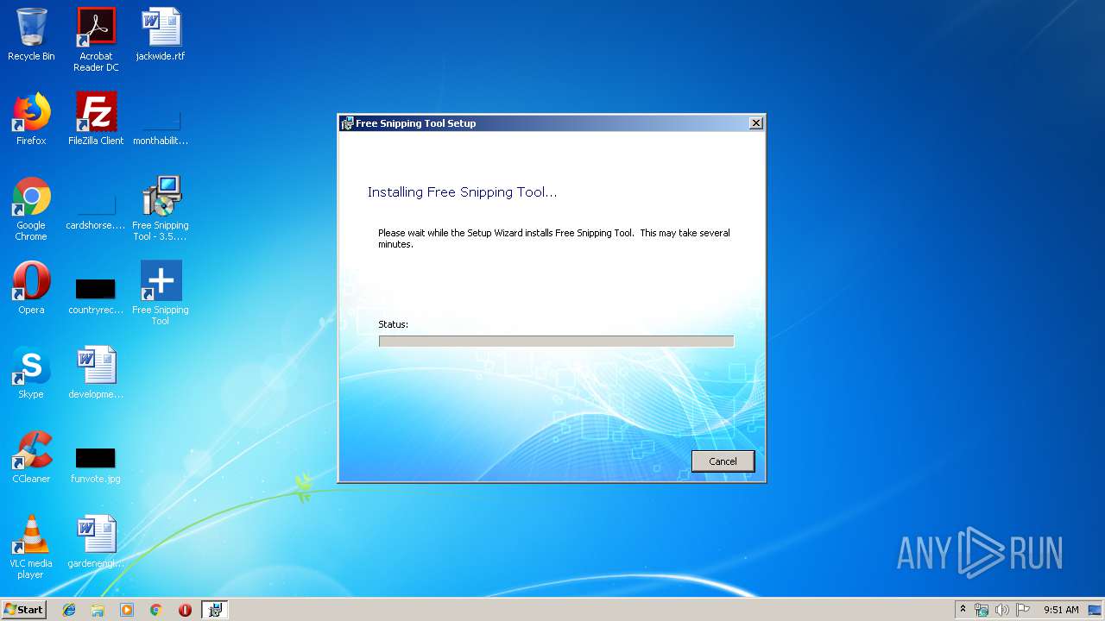The image size is (1105, 621).
Task: Click the Show desktop button
Action: pyautogui.click(x=1095, y=610)
